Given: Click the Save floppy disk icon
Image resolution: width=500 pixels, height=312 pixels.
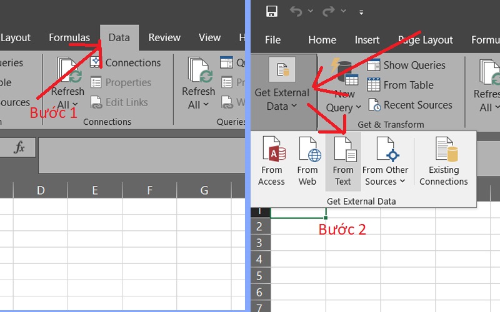Looking at the screenshot, I should tap(272, 11).
